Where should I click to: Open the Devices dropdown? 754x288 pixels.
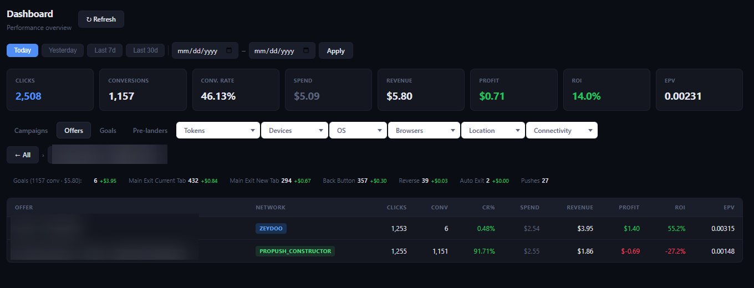click(x=294, y=131)
